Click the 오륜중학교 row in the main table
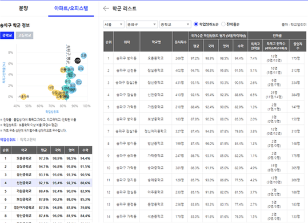Screen dimensions: 308x223 pos(205,58)
